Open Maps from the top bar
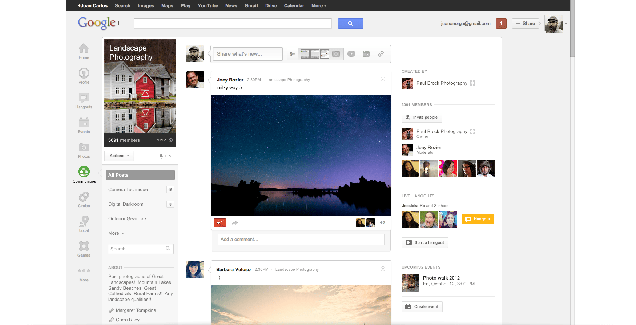The width and height of the screenshot is (636, 325). tap(167, 5)
